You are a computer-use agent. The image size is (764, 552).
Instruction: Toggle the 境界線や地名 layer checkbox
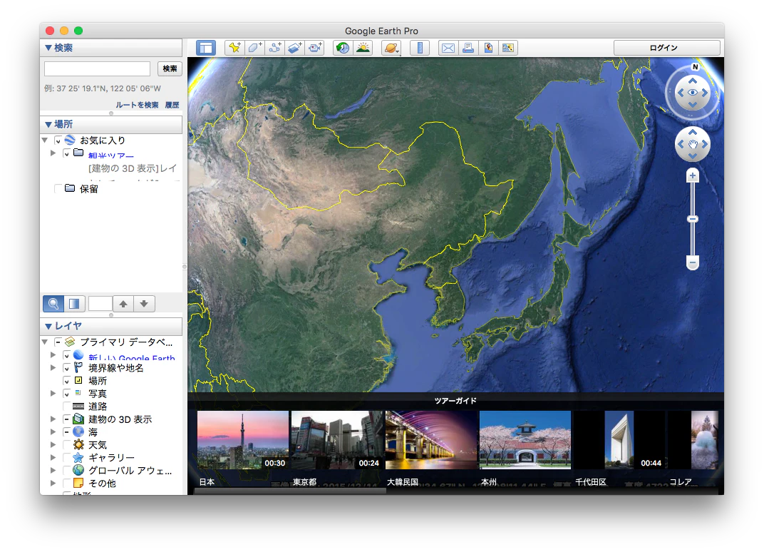pos(67,368)
